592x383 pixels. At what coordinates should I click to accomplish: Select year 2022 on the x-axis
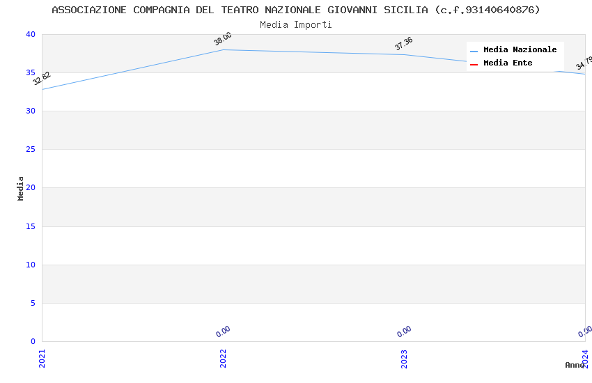pyautogui.click(x=223, y=358)
